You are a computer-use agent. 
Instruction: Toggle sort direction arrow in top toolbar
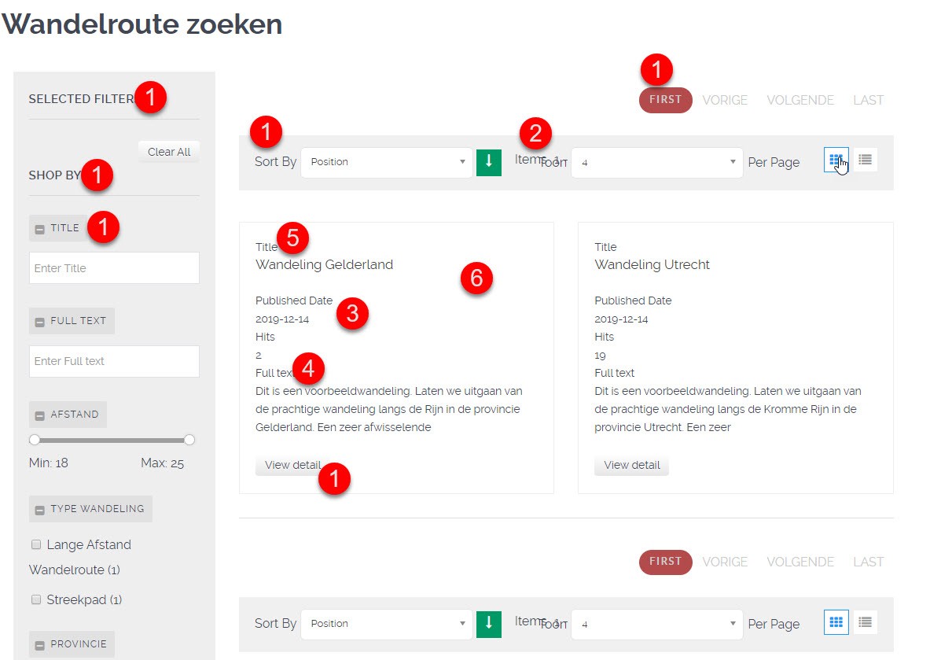[489, 162]
